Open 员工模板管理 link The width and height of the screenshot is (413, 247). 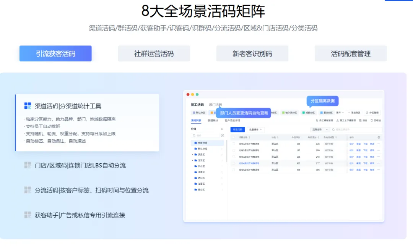click(324, 121)
